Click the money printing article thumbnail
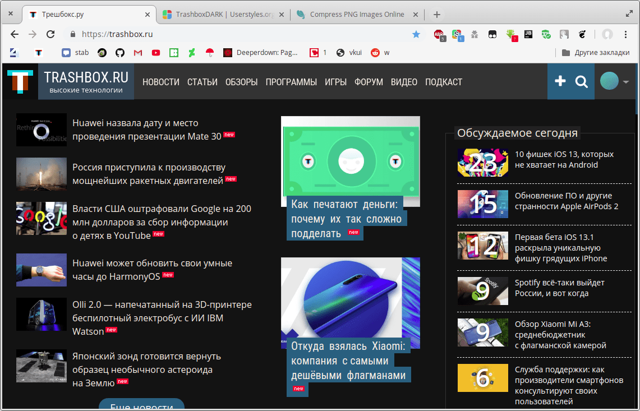 click(x=350, y=161)
